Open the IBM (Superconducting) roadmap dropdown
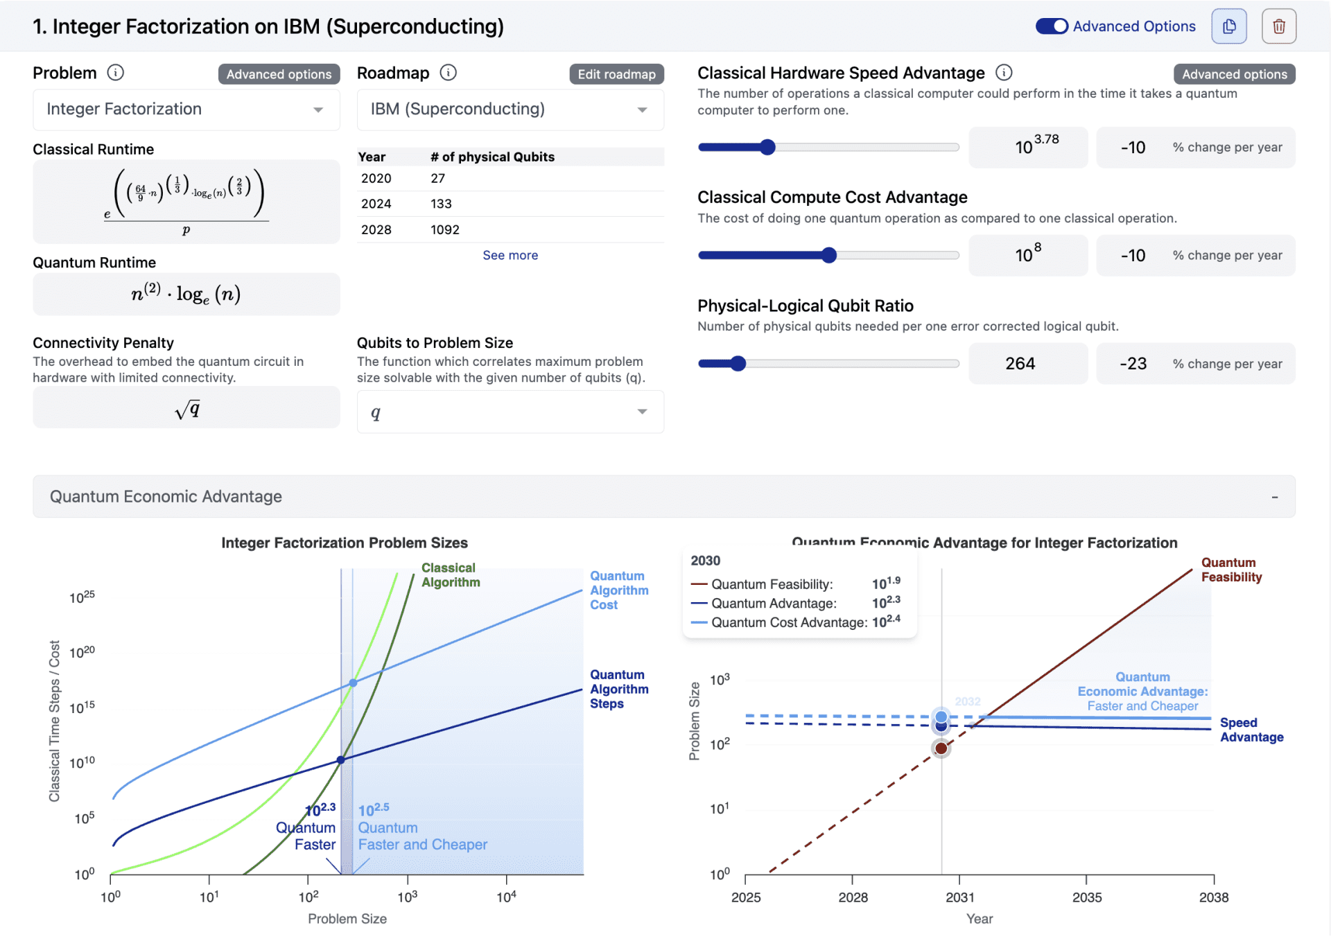The height and width of the screenshot is (948, 1331). point(510,109)
